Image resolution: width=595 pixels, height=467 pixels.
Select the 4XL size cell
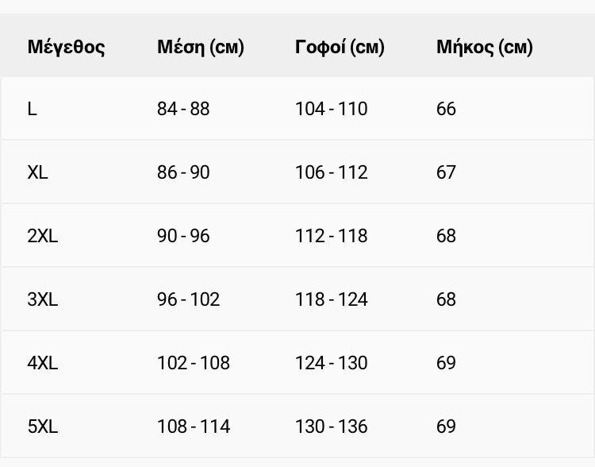coord(43,363)
